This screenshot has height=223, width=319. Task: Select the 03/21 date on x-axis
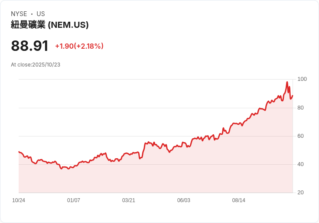[129, 200]
